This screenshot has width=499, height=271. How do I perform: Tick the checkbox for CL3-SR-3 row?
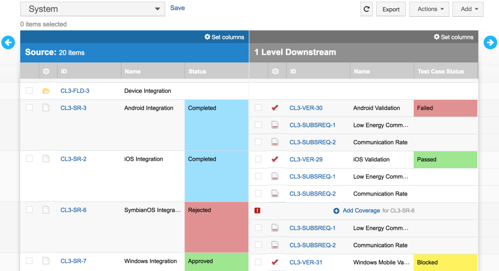pos(29,108)
